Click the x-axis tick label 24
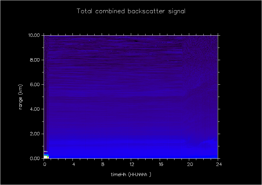The width and height of the screenshot is (262, 185). tap(219, 164)
